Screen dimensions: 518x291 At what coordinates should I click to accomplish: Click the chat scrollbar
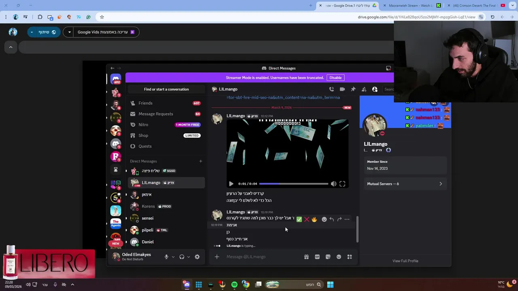click(357, 229)
